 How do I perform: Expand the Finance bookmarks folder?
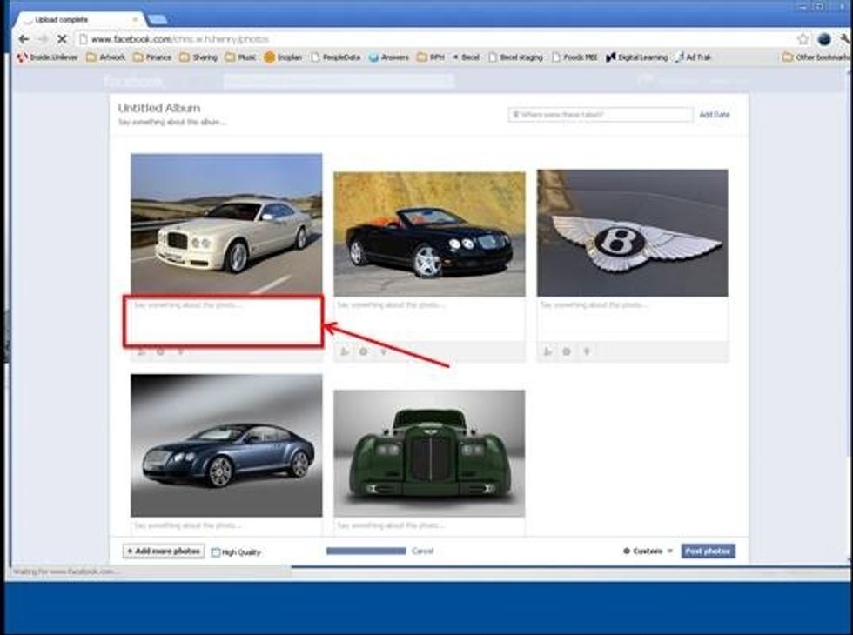152,57
